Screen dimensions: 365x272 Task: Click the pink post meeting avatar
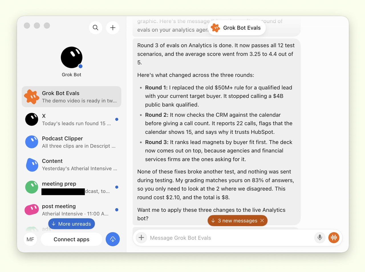[x=32, y=210]
